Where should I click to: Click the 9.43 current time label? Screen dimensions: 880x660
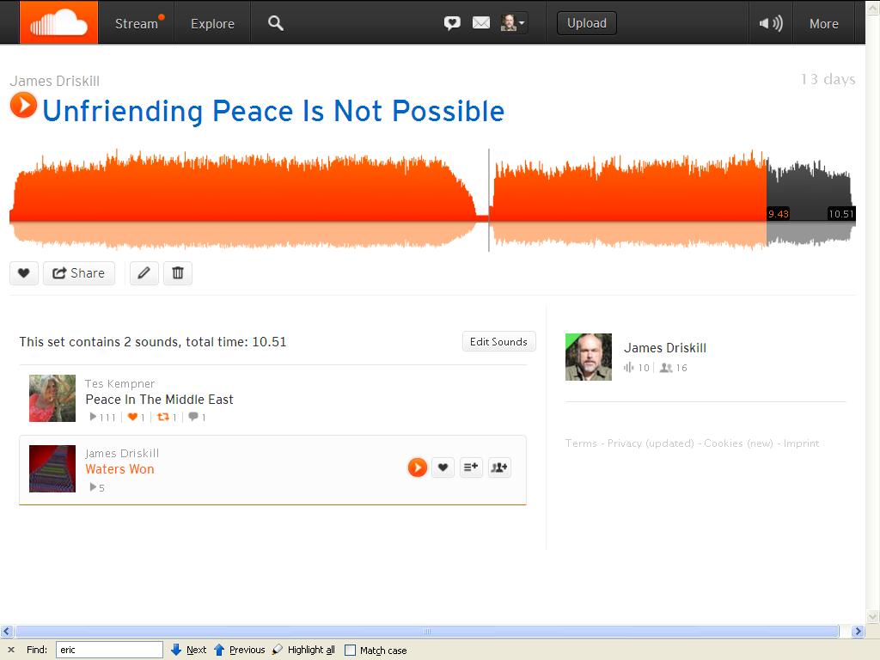779,214
